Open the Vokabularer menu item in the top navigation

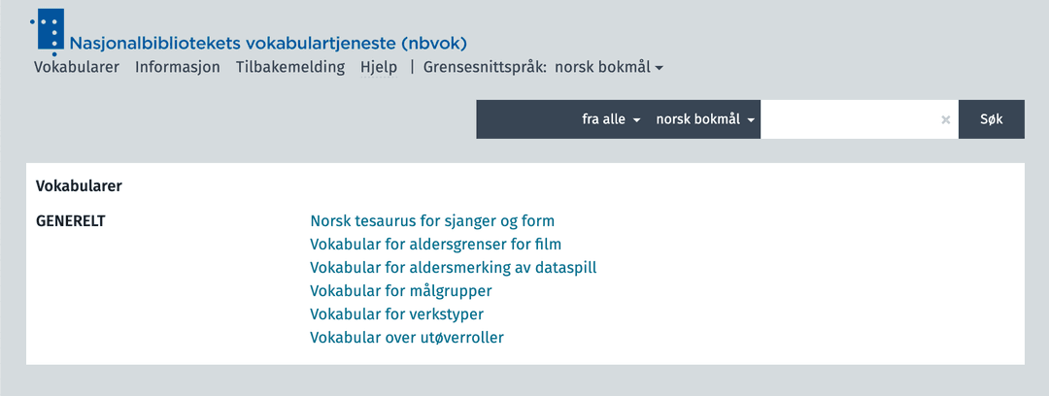pos(77,67)
